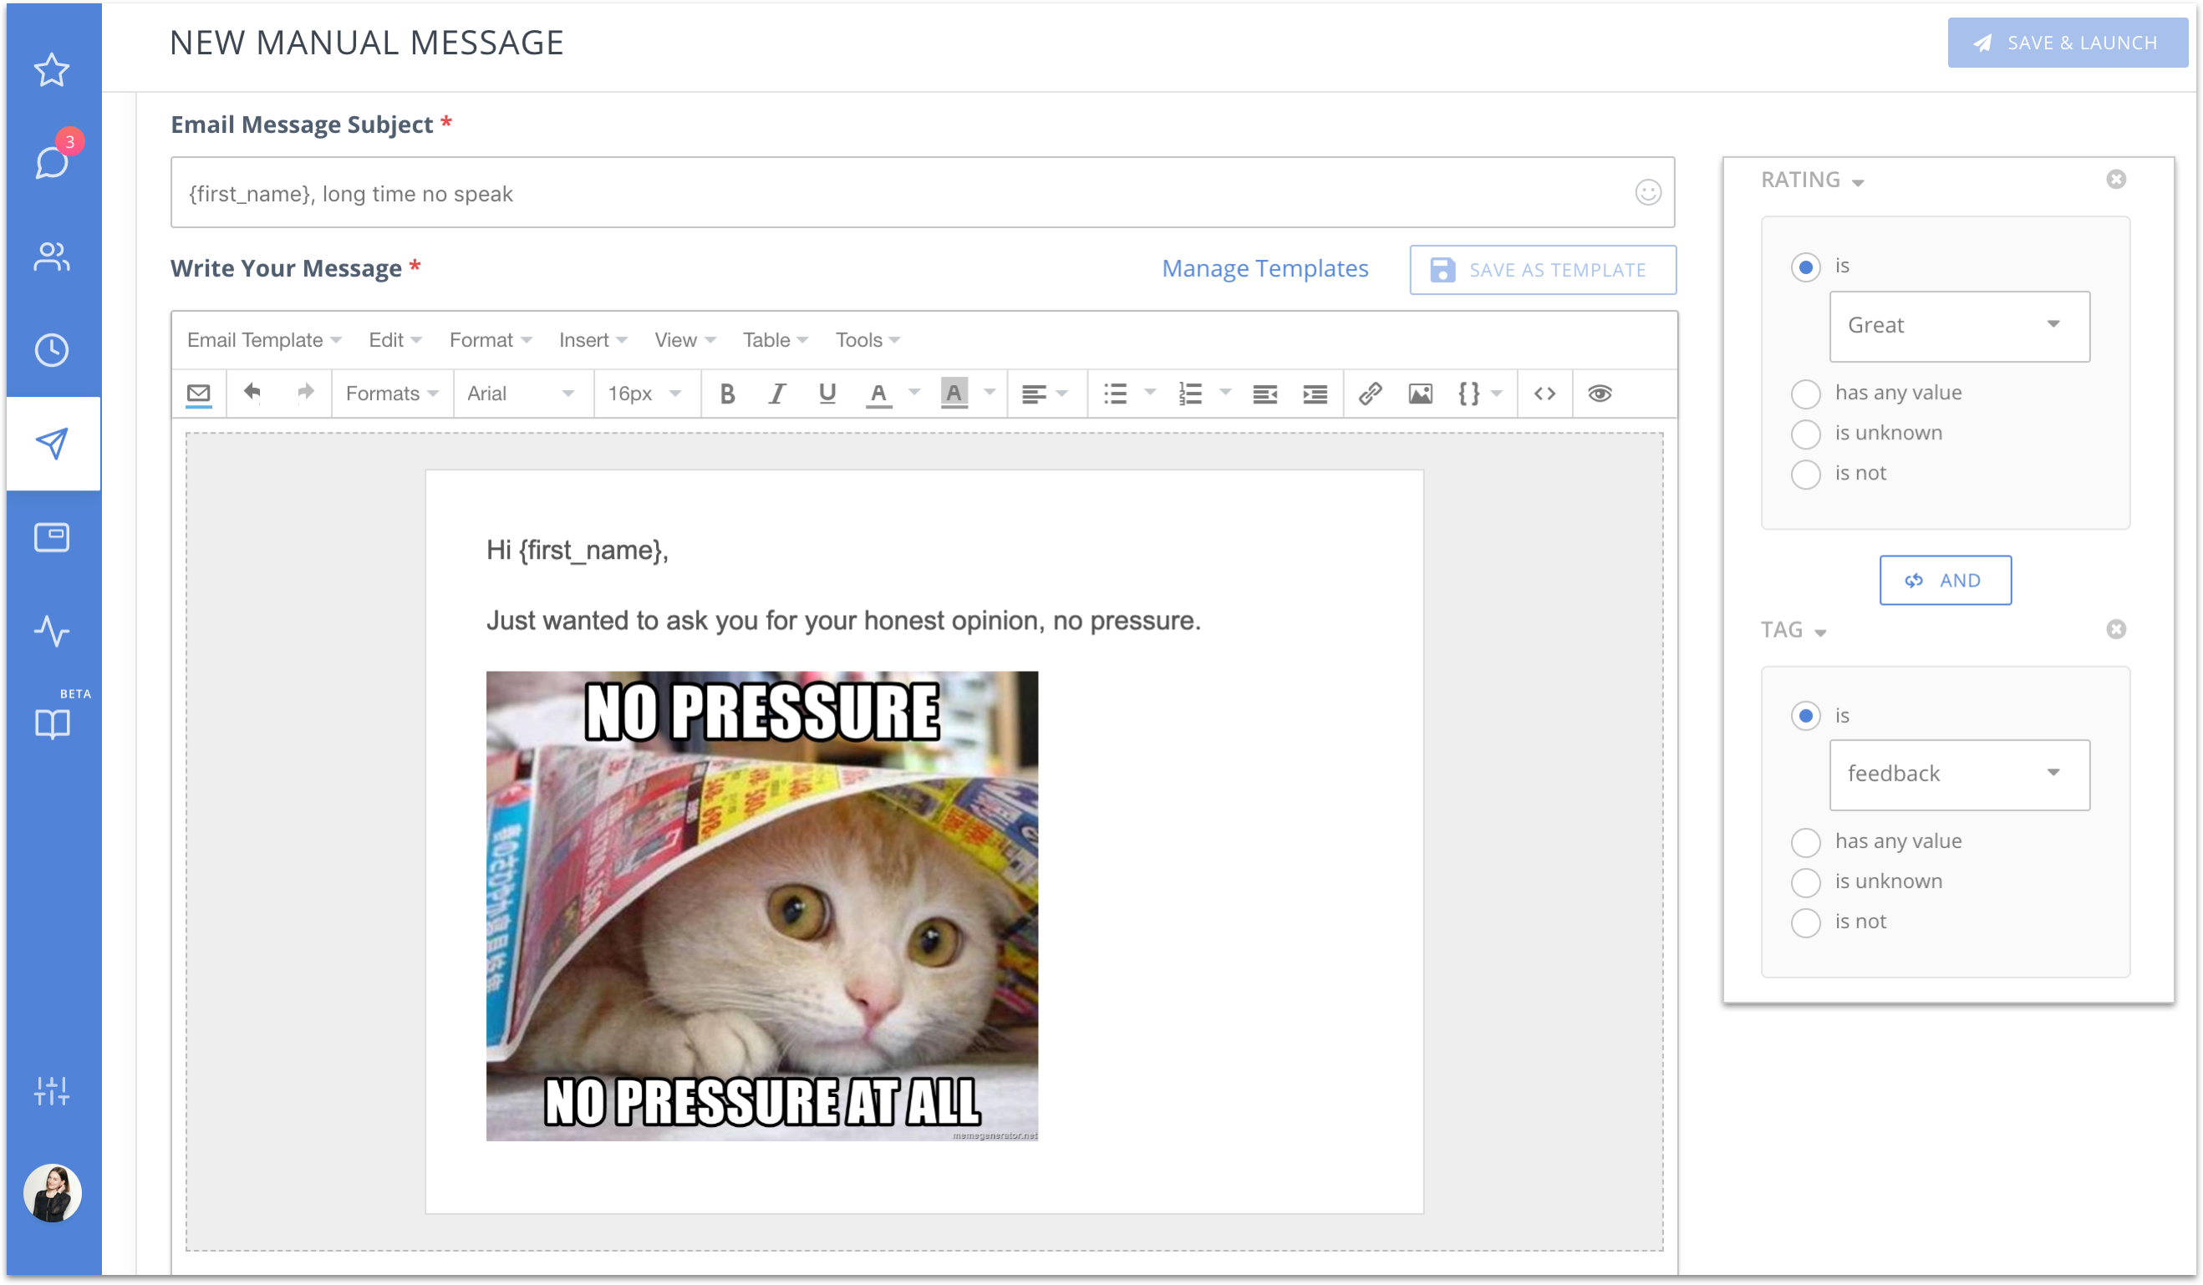Open the contacts people icon
This screenshot has width=2203, height=1285.
pos(52,257)
